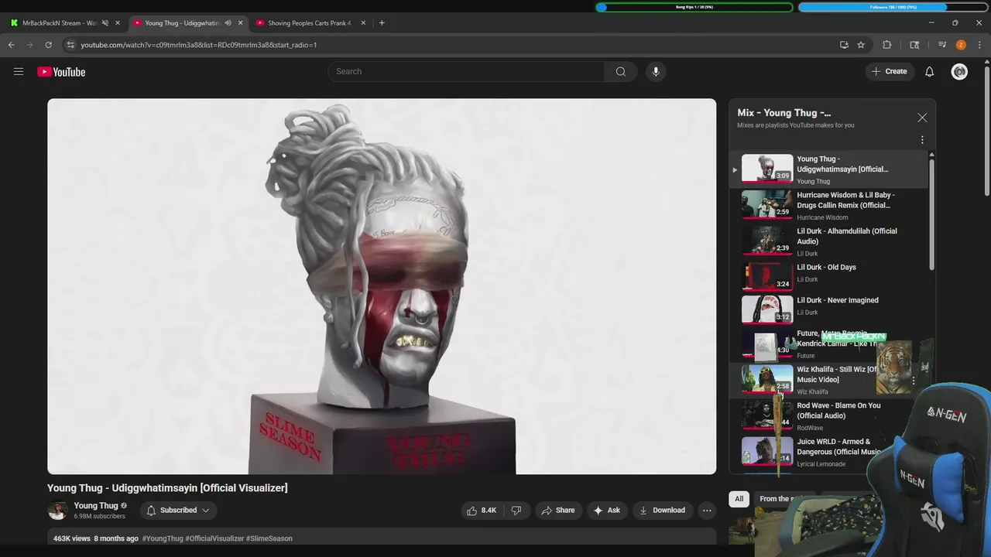Click the search magnifier button
The height and width of the screenshot is (557, 991).
point(621,72)
